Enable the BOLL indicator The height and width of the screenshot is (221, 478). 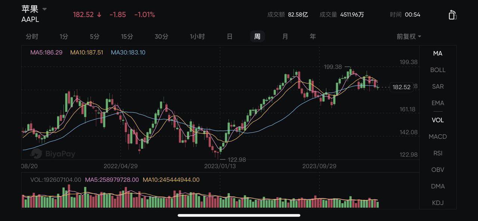coord(438,70)
